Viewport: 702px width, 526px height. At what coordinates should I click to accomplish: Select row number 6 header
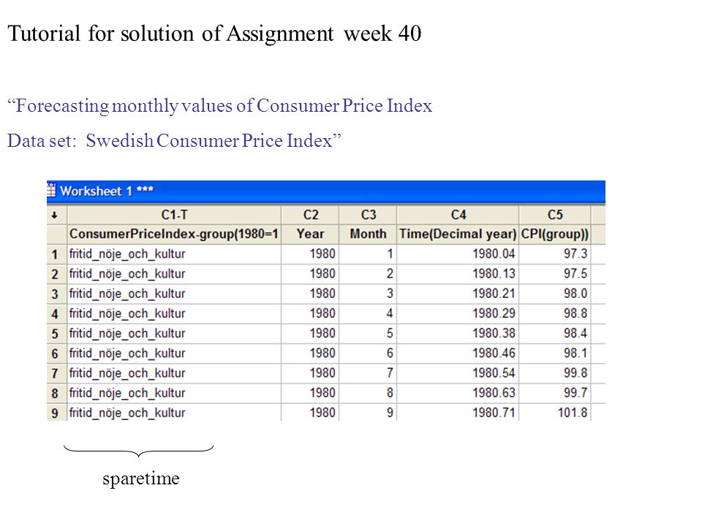point(57,354)
